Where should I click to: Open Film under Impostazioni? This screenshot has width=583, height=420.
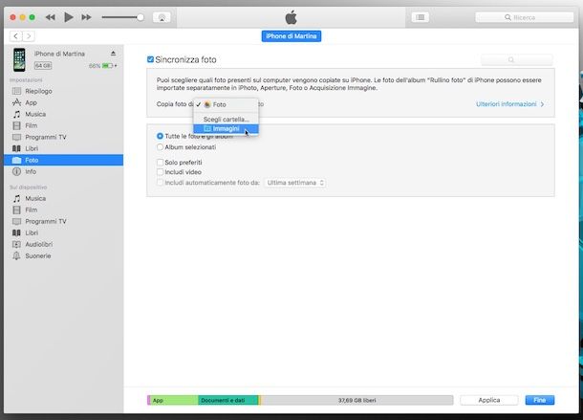coord(64,126)
